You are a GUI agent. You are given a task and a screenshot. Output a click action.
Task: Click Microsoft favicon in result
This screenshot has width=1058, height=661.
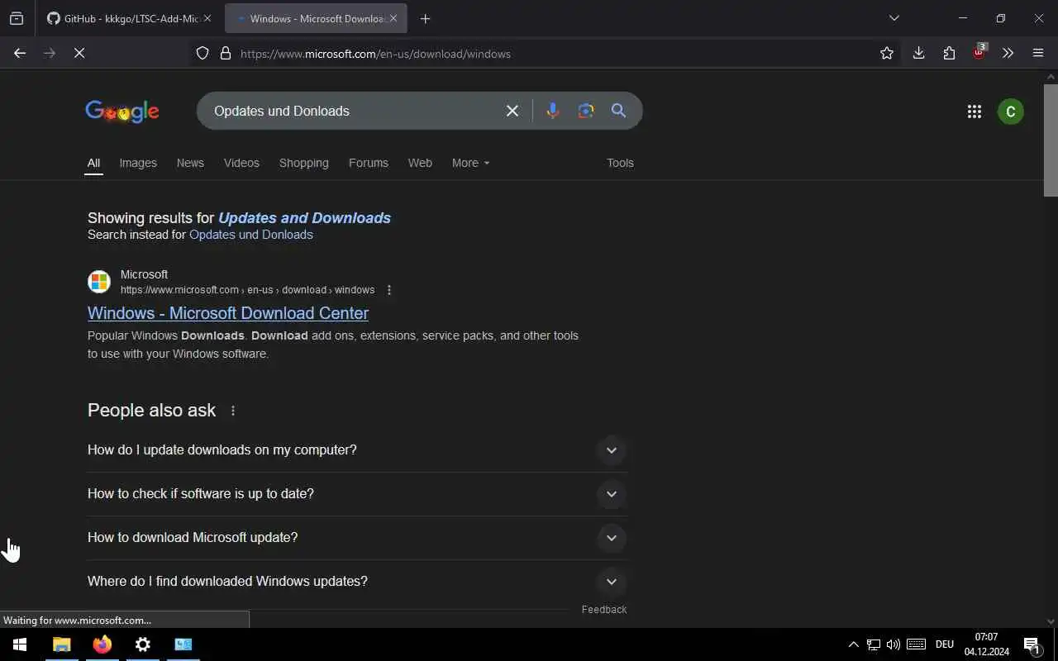(x=99, y=282)
